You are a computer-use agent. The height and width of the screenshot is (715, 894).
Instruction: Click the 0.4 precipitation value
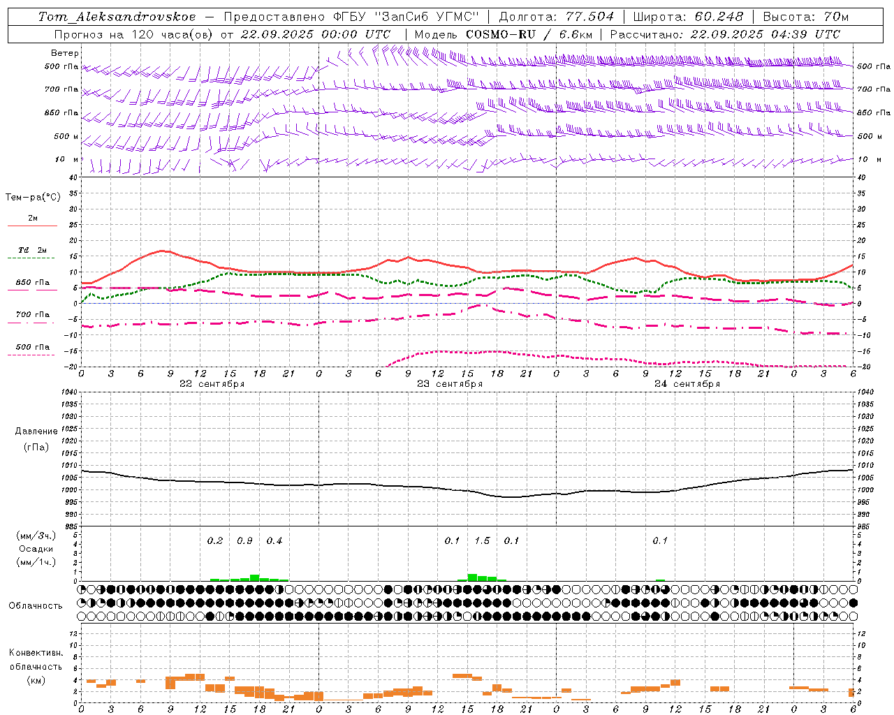click(x=274, y=541)
